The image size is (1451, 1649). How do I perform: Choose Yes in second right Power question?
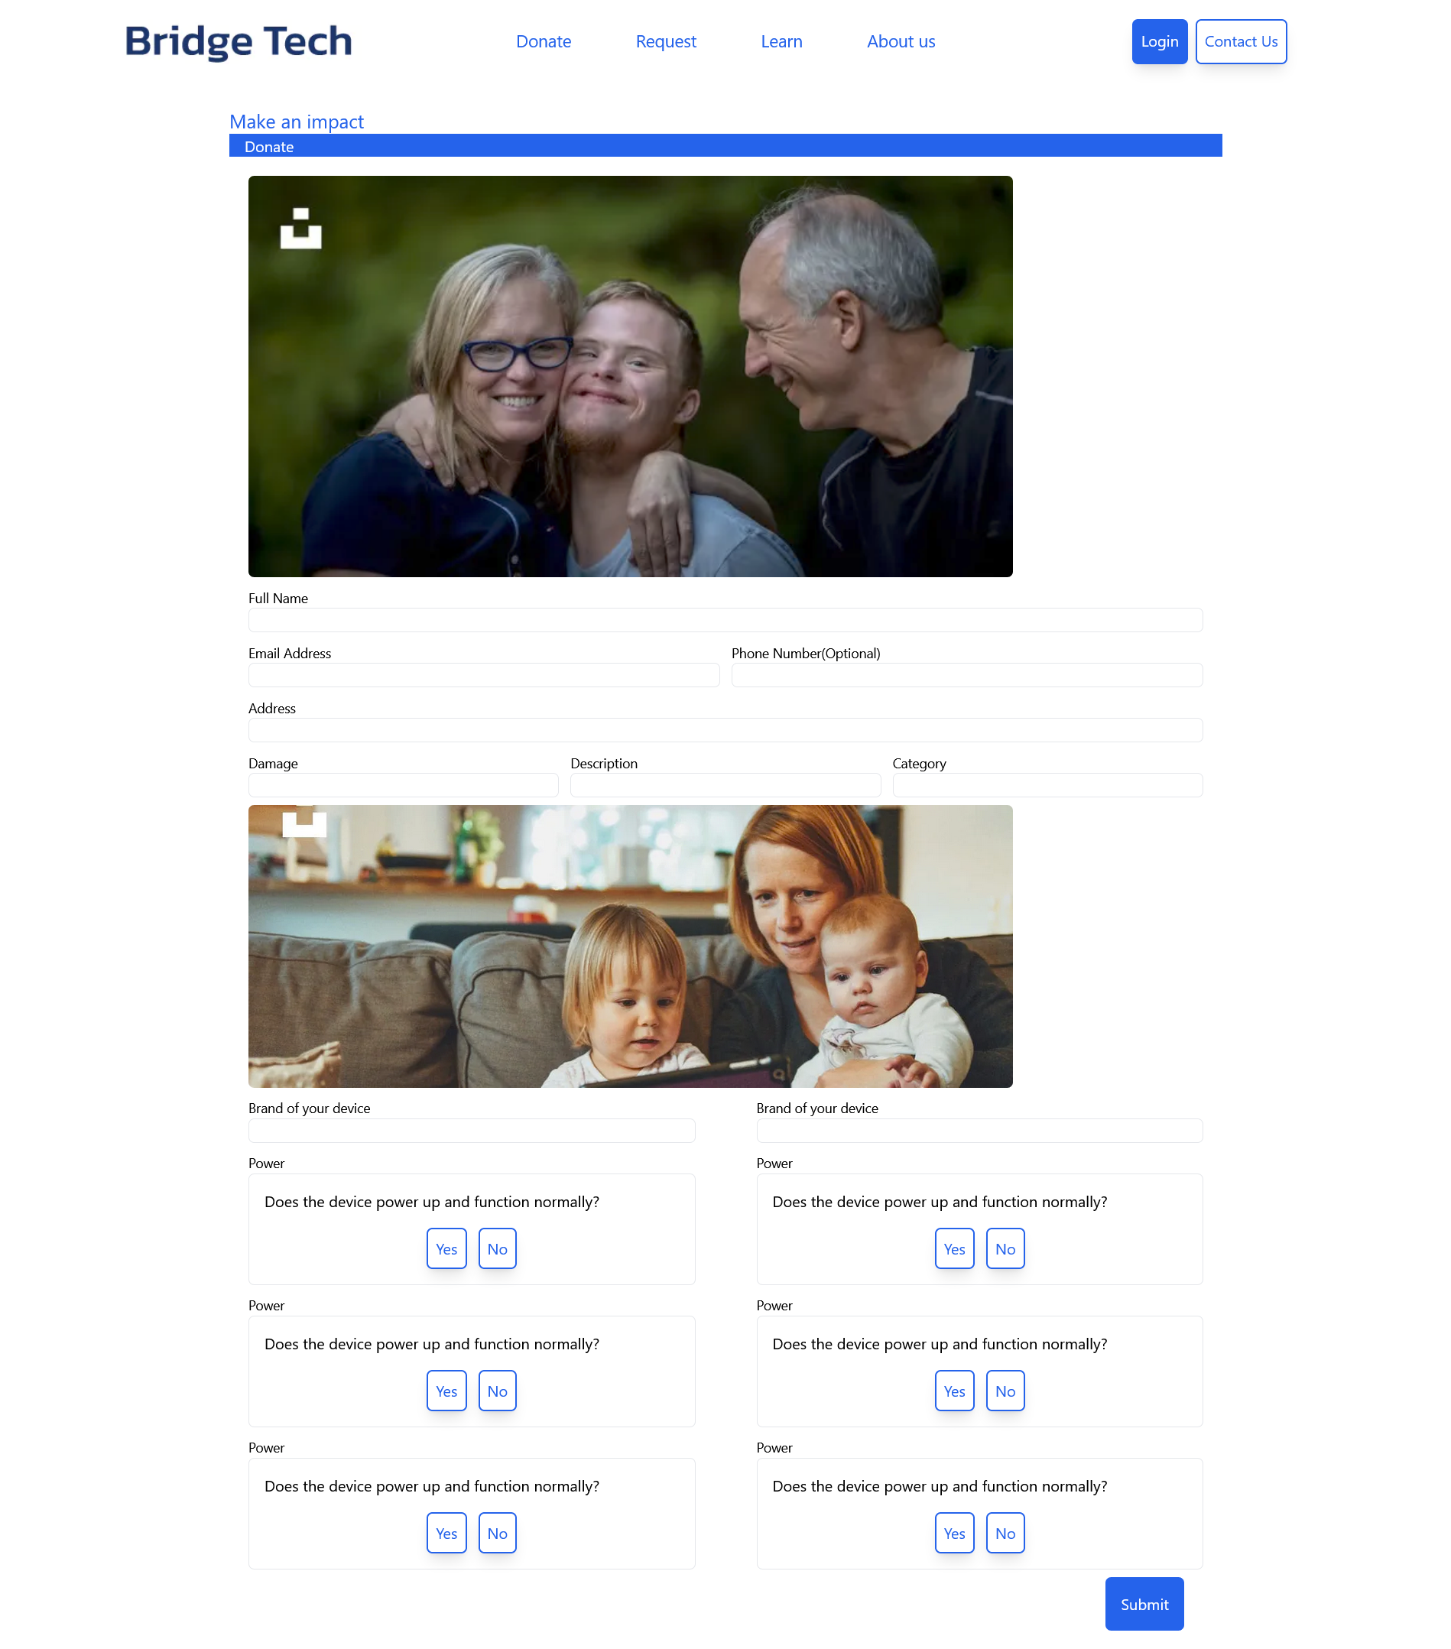954,1390
